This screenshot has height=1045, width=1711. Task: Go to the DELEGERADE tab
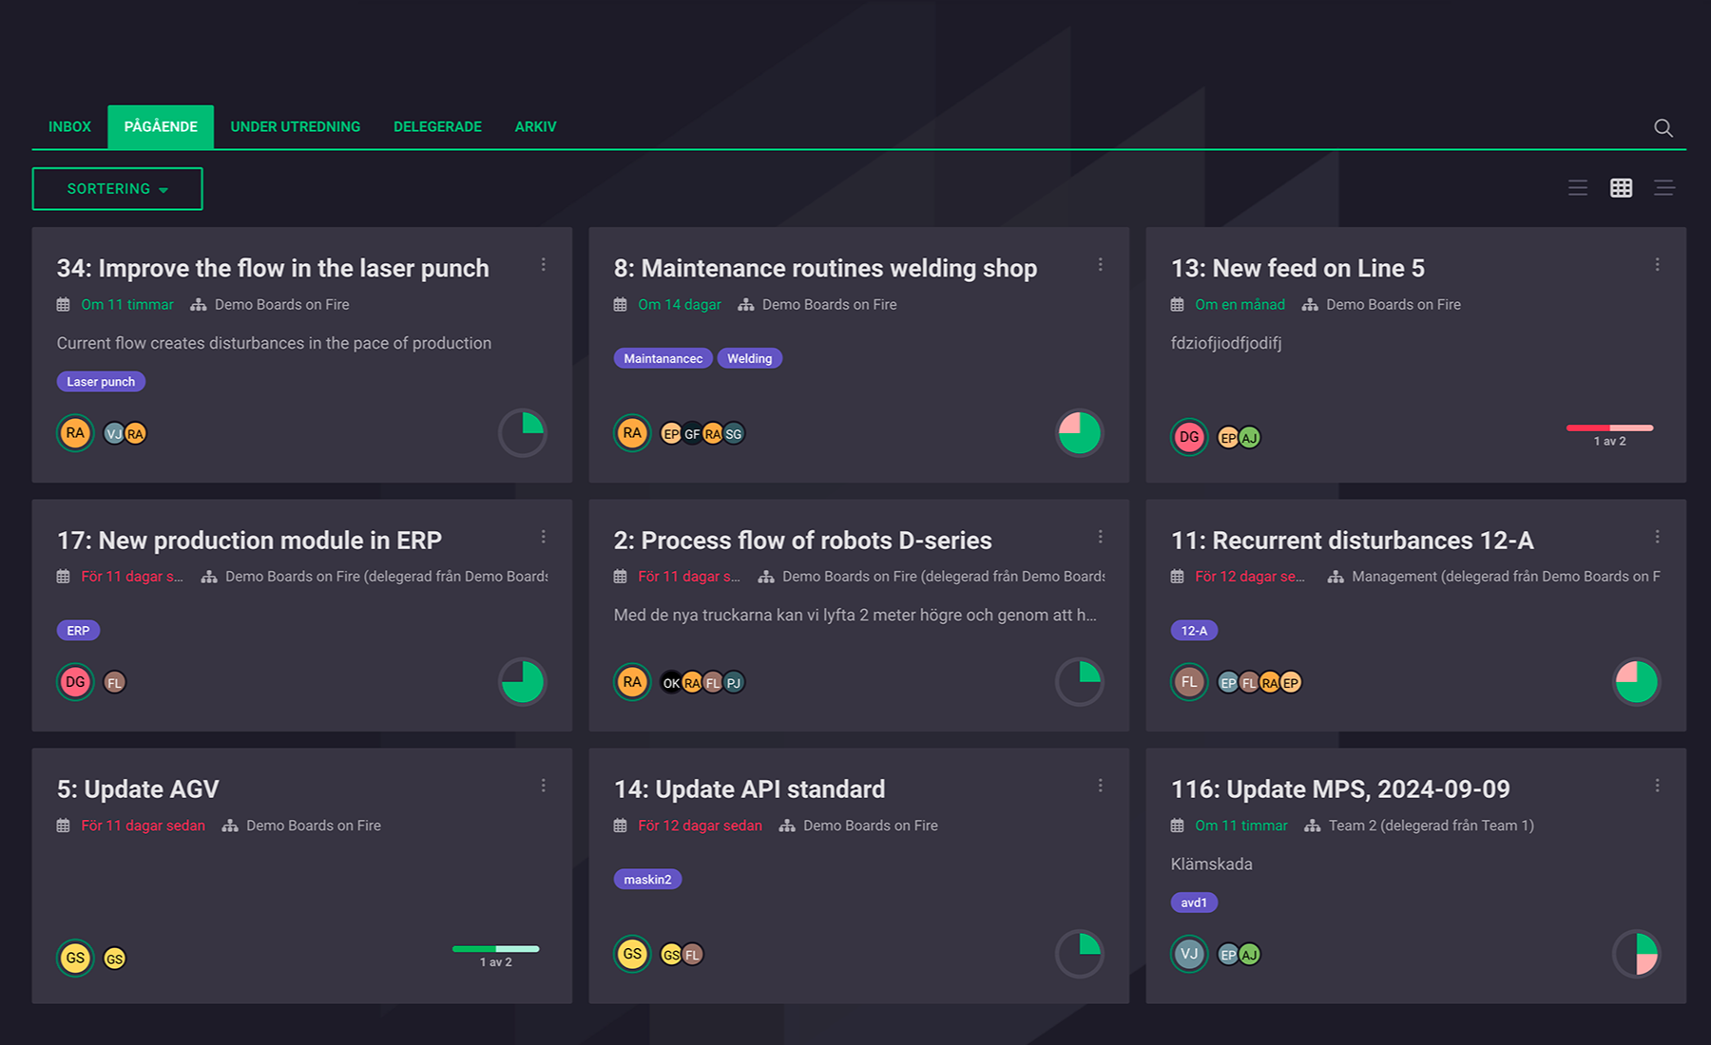pos(437,127)
